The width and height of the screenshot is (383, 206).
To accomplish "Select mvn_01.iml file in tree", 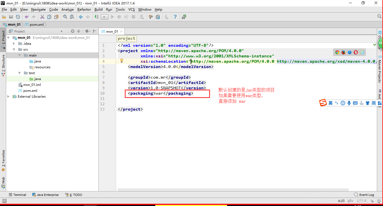I will (30, 85).
